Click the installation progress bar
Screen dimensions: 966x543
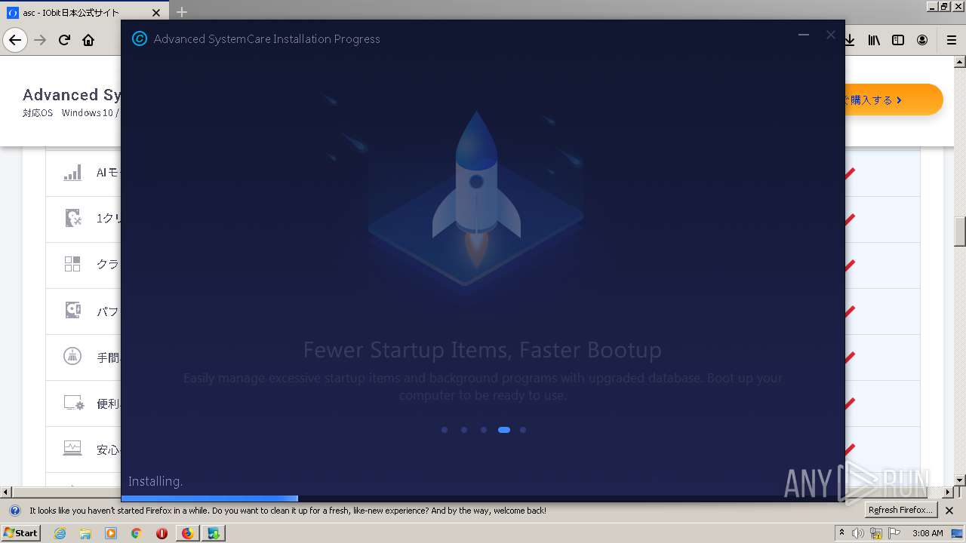[483, 499]
